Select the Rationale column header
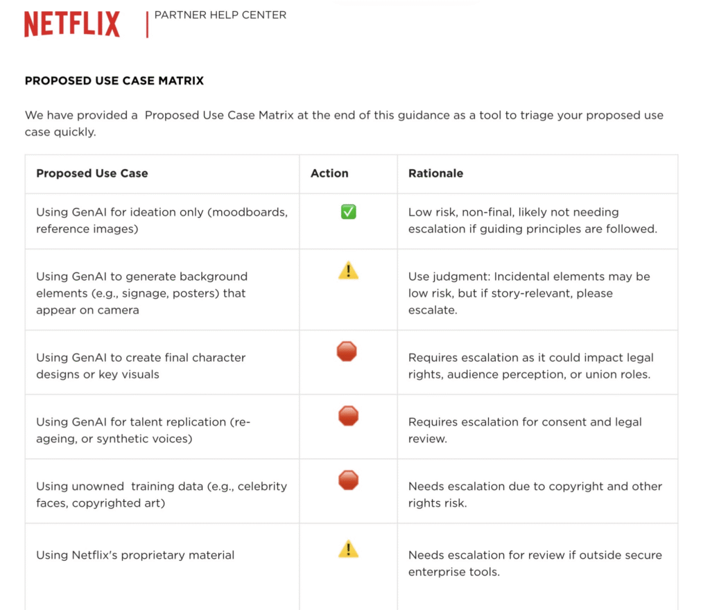This screenshot has width=710, height=610. [435, 173]
